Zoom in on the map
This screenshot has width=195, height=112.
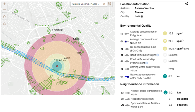click(x=4, y=4)
